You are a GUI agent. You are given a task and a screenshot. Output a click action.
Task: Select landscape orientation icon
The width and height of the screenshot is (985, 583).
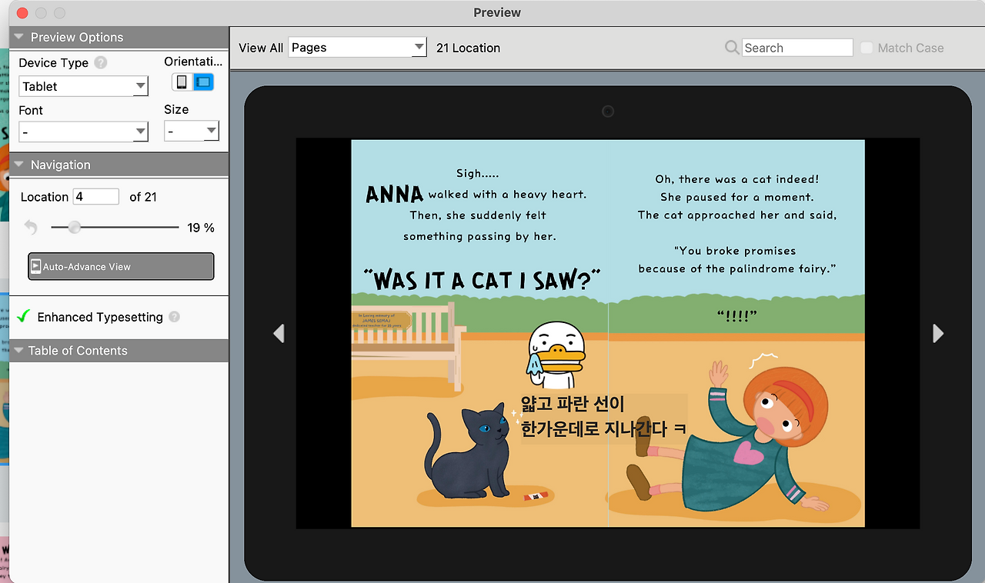click(x=203, y=82)
